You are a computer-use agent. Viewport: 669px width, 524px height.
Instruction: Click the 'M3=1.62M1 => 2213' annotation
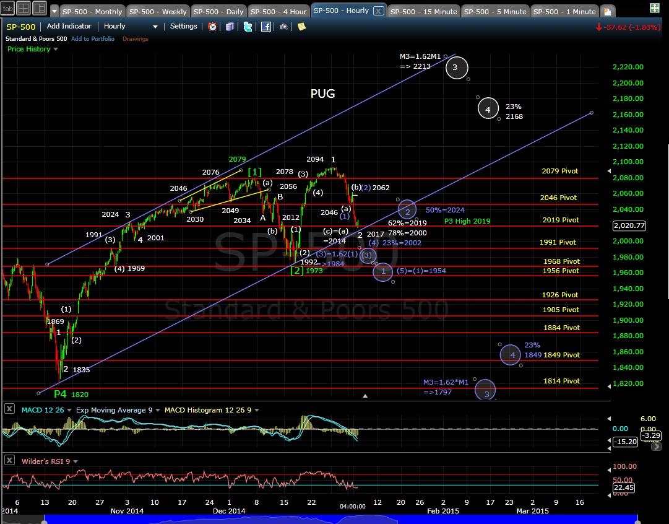[x=420, y=61]
